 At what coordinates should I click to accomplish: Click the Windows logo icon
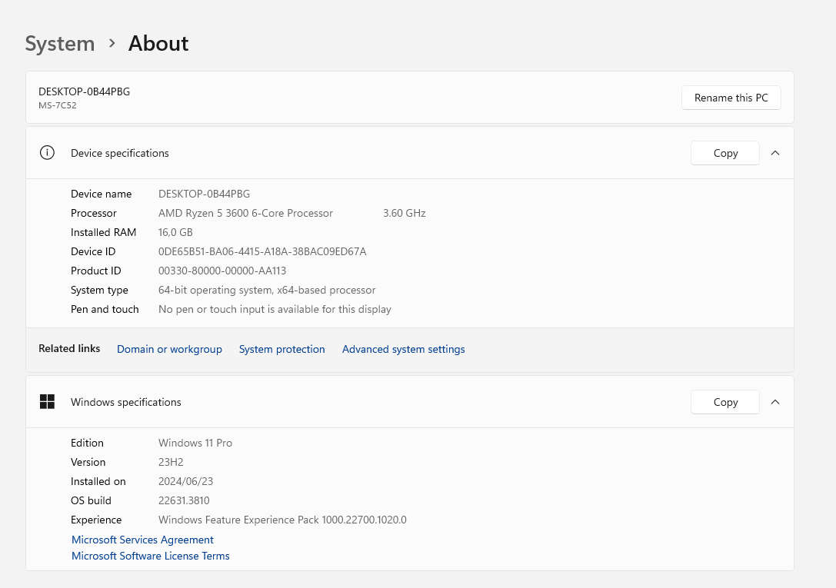pos(47,402)
